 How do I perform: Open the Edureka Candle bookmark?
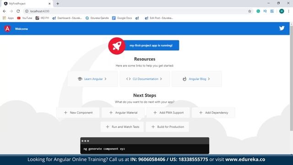97,18
